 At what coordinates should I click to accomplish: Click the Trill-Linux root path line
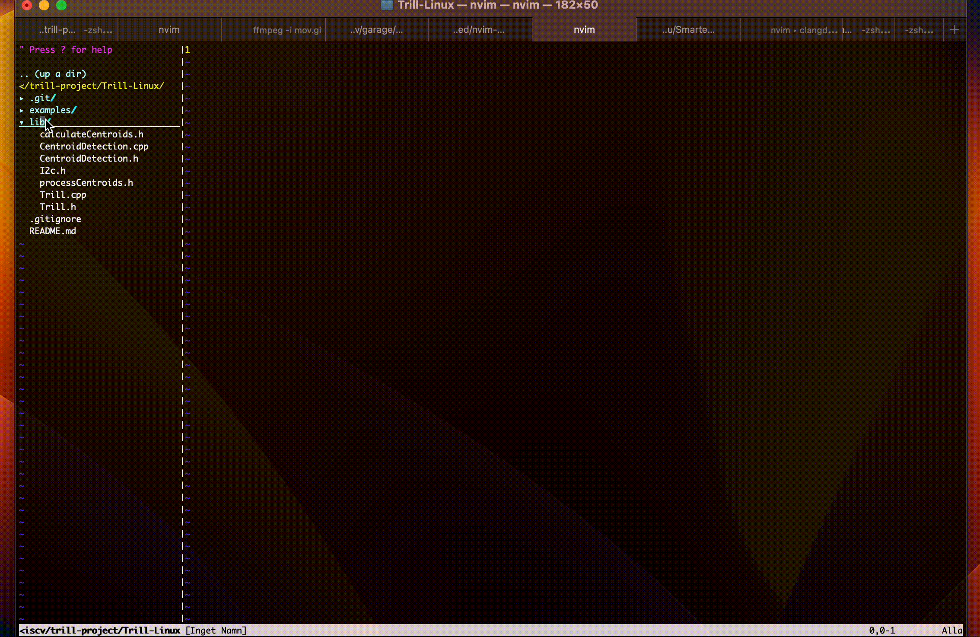tap(91, 86)
